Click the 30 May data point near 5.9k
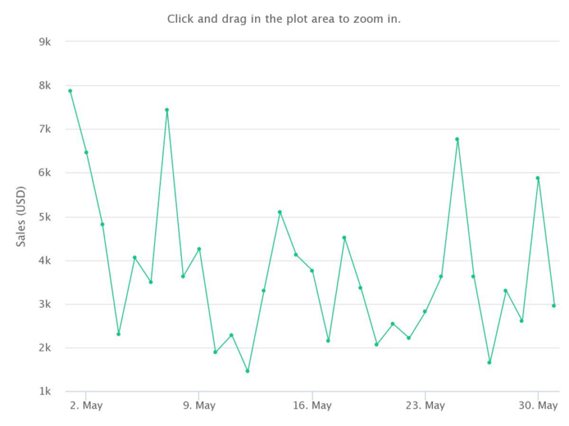Image resolution: width=569 pixels, height=426 pixels. [x=538, y=178]
